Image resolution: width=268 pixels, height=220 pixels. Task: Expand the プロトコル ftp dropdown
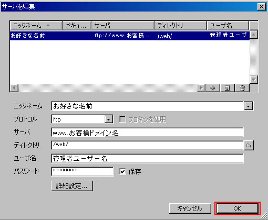coord(109,119)
